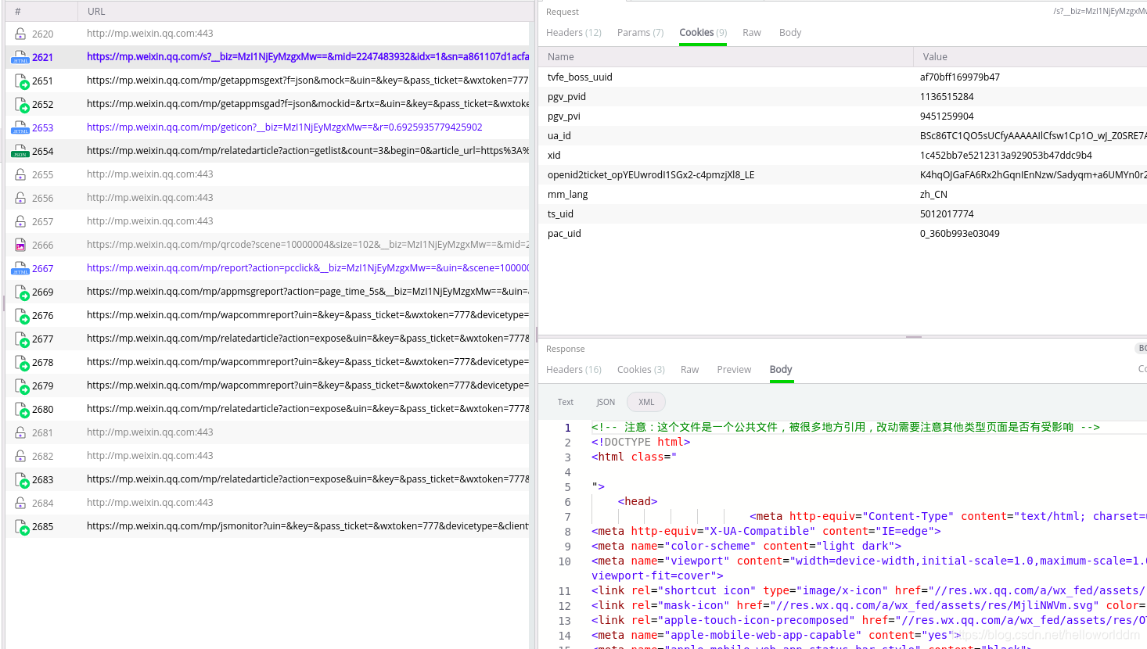Select the jsmonitor request URL

(x=307, y=526)
